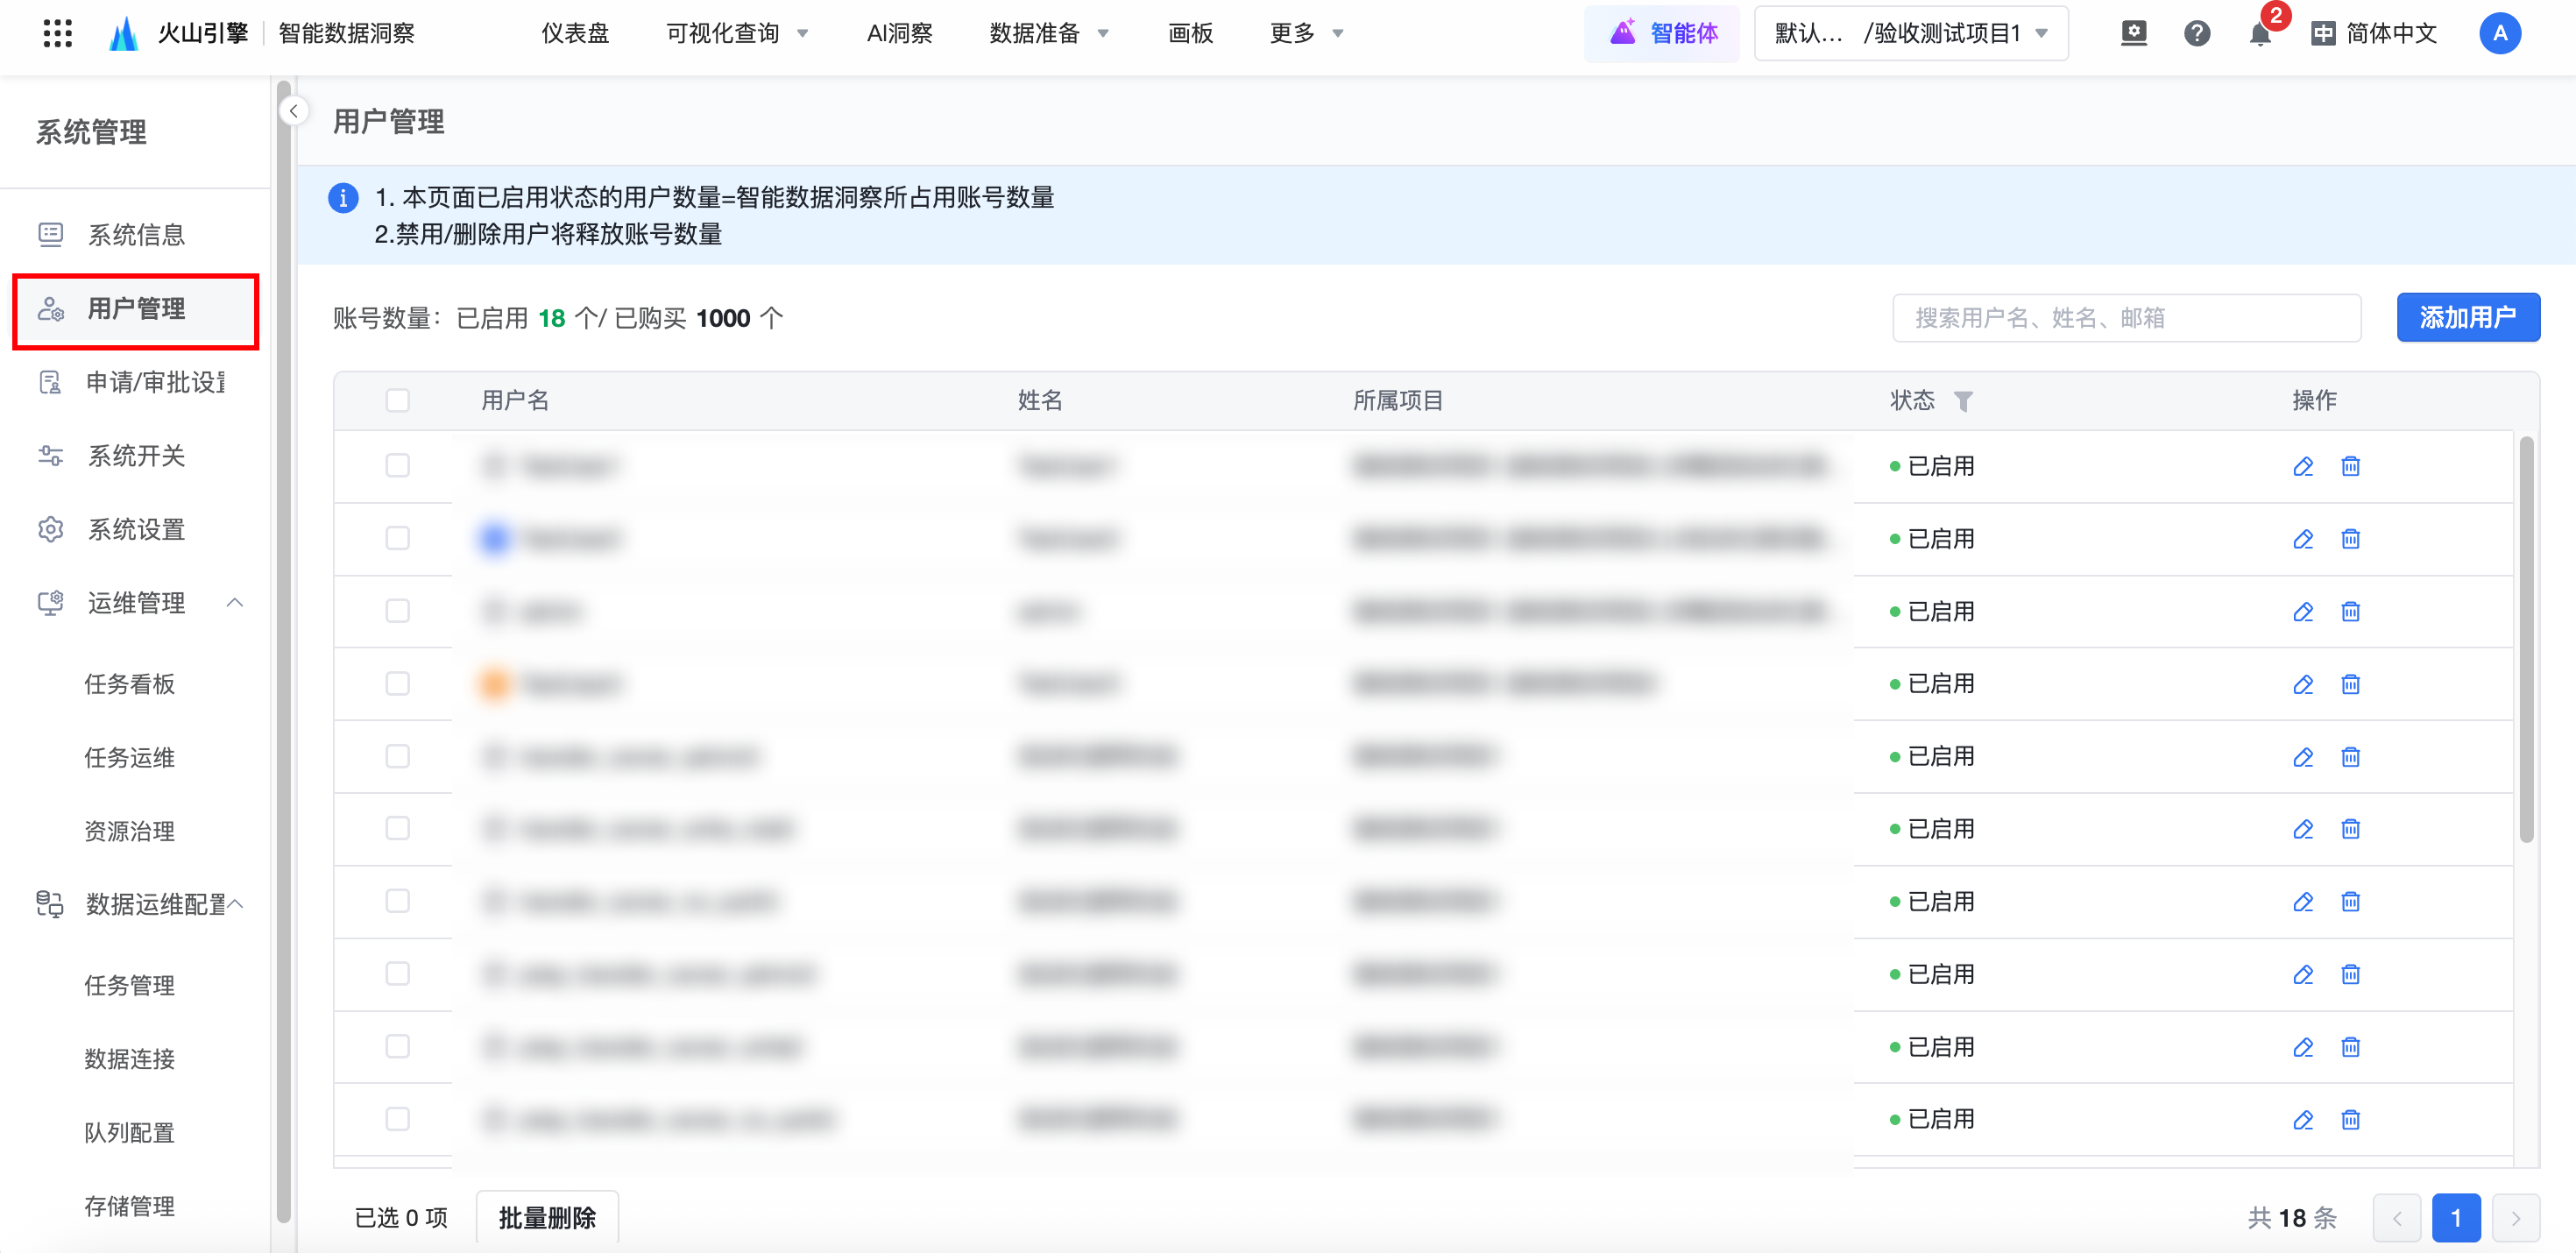Click the notification bell icon
This screenshot has height=1253, width=2576.
pos(2259,34)
